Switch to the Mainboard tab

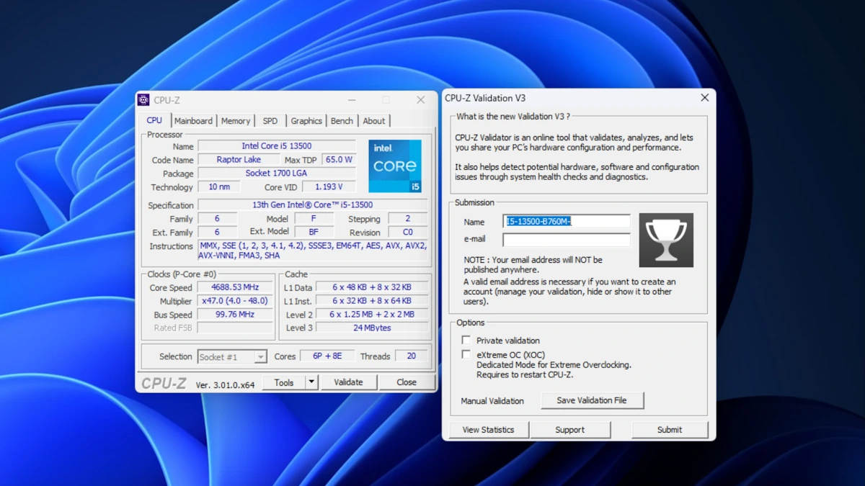coord(193,121)
